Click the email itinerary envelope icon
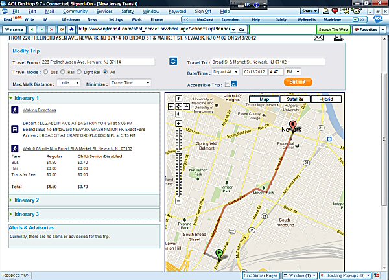Image resolution: width=389 pixels, height=280 pixels. click(318, 38)
